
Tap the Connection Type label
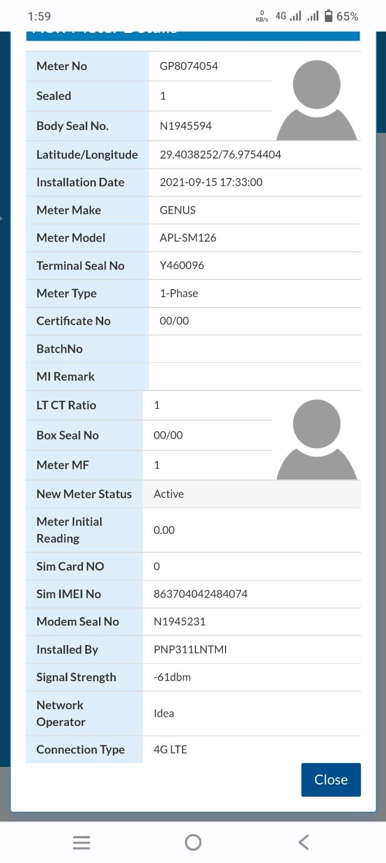tap(80, 749)
